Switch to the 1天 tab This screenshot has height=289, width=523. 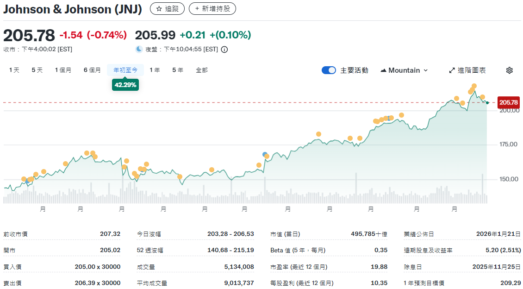click(x=13, y=70)
